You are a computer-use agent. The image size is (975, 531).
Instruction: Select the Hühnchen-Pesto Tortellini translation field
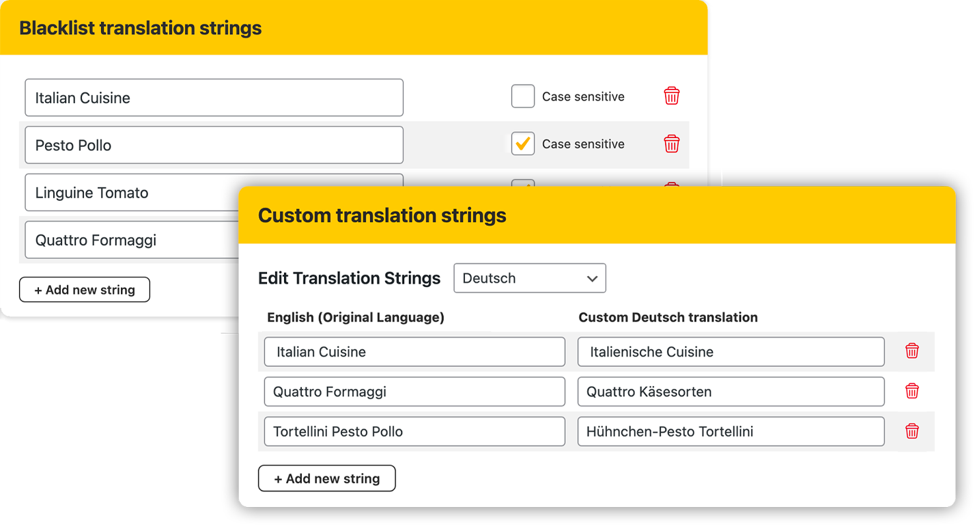(x=731, y=431)
